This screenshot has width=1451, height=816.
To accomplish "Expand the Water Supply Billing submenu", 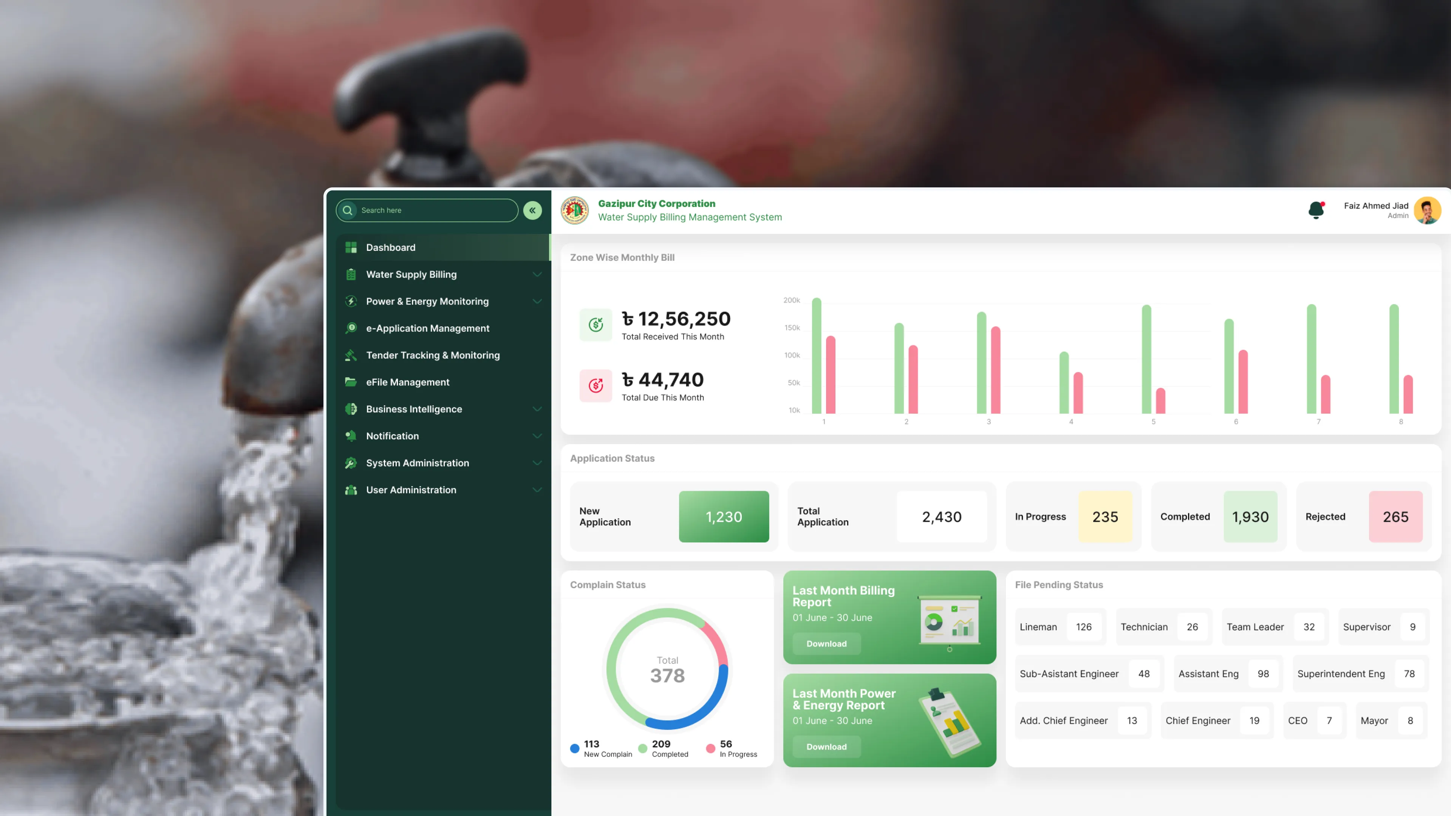I will pos(537,274).
